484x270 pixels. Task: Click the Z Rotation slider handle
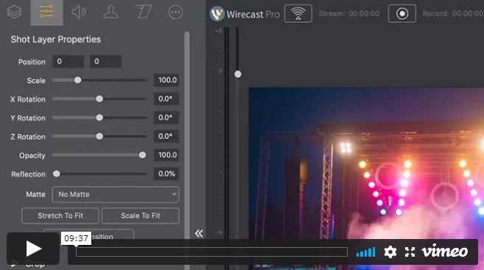click(x=99, y=136)
